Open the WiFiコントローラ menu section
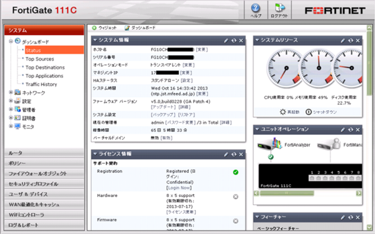Screen dimensions: 375x234 coord(44,214)
